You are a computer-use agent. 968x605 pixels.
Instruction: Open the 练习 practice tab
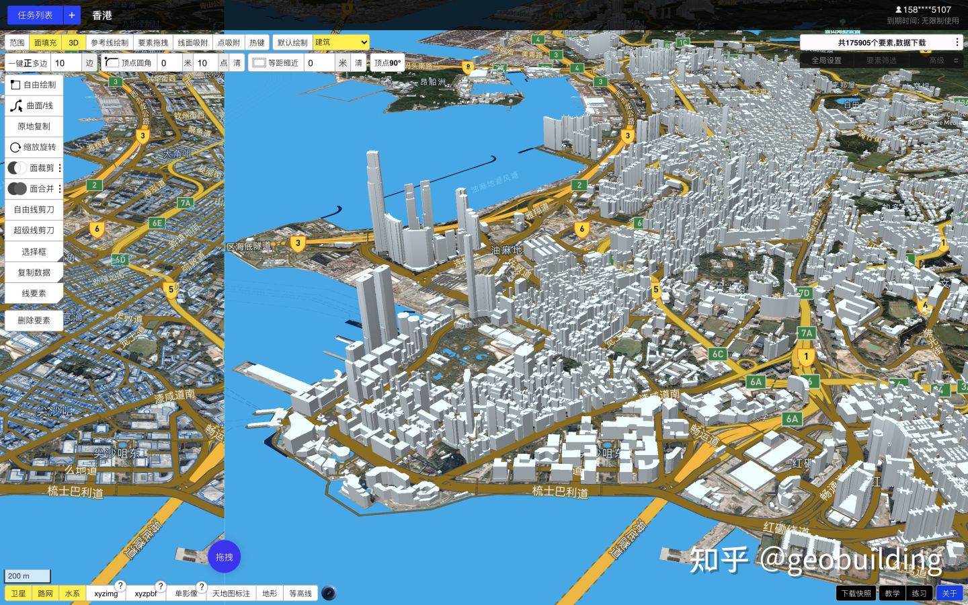pyautogui.click(x=919, y=593)
